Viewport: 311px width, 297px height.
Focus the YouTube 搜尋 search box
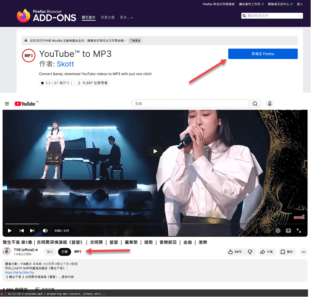190,104
